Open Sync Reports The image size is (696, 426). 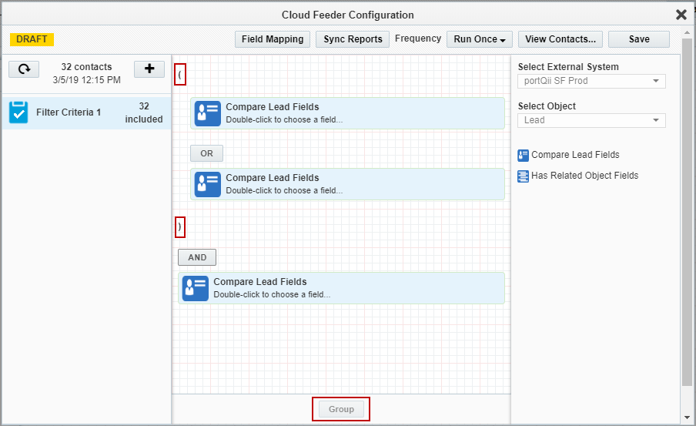[353, 39]
